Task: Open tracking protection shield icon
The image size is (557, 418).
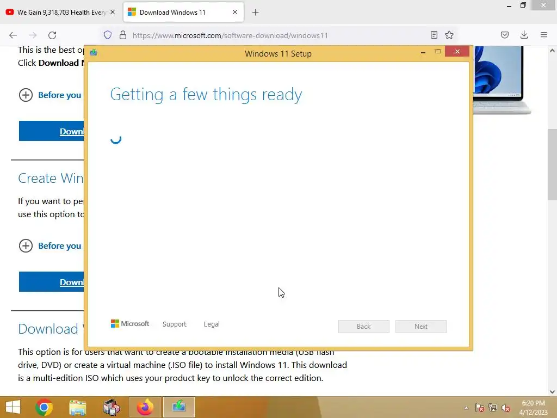Action: click(108, 35)
